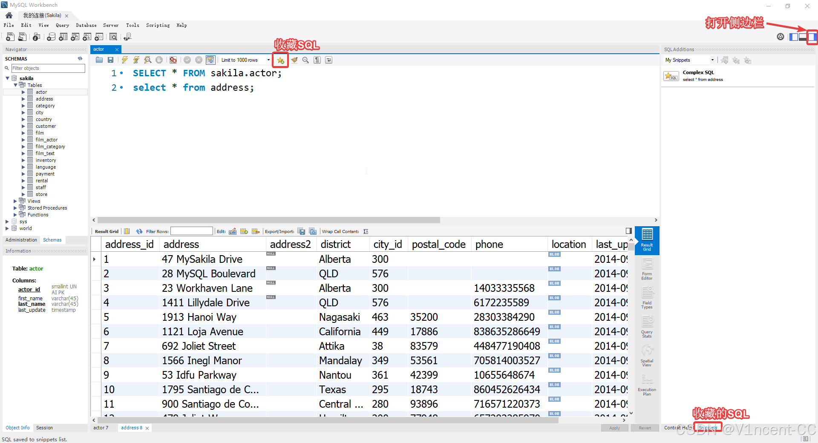Click the Apply button

(x=614, y=428)
